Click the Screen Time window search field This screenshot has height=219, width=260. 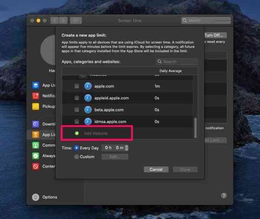tap(206, 20)
